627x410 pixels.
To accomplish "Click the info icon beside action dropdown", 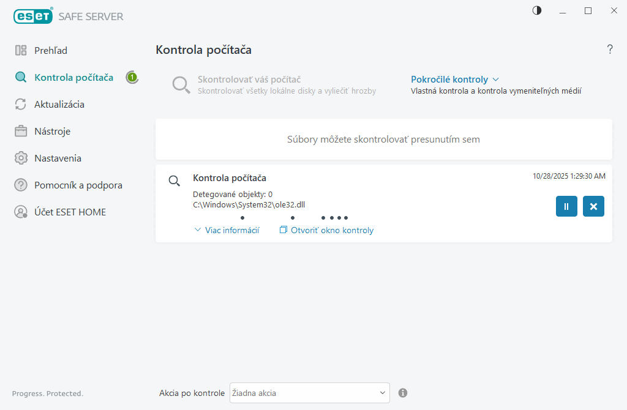I will point(403,393).
